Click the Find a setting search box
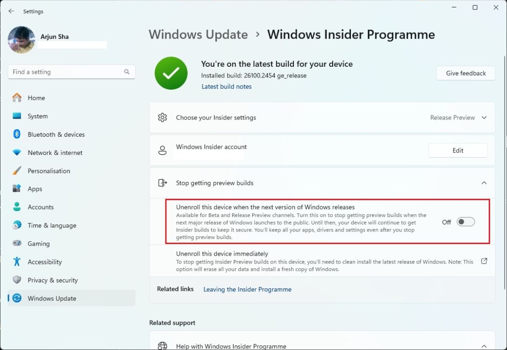 click(71, 71)
